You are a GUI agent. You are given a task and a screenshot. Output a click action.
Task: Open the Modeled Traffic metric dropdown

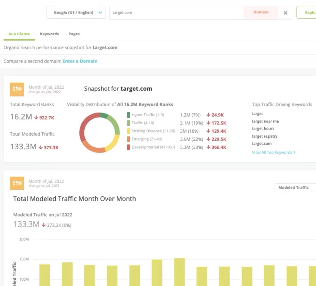pyautogui.click(x=295, y=187)
